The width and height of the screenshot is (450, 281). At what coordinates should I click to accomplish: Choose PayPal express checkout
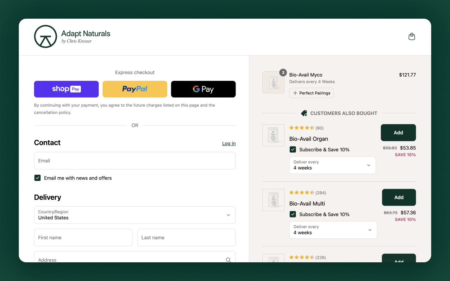click(135, 89)
